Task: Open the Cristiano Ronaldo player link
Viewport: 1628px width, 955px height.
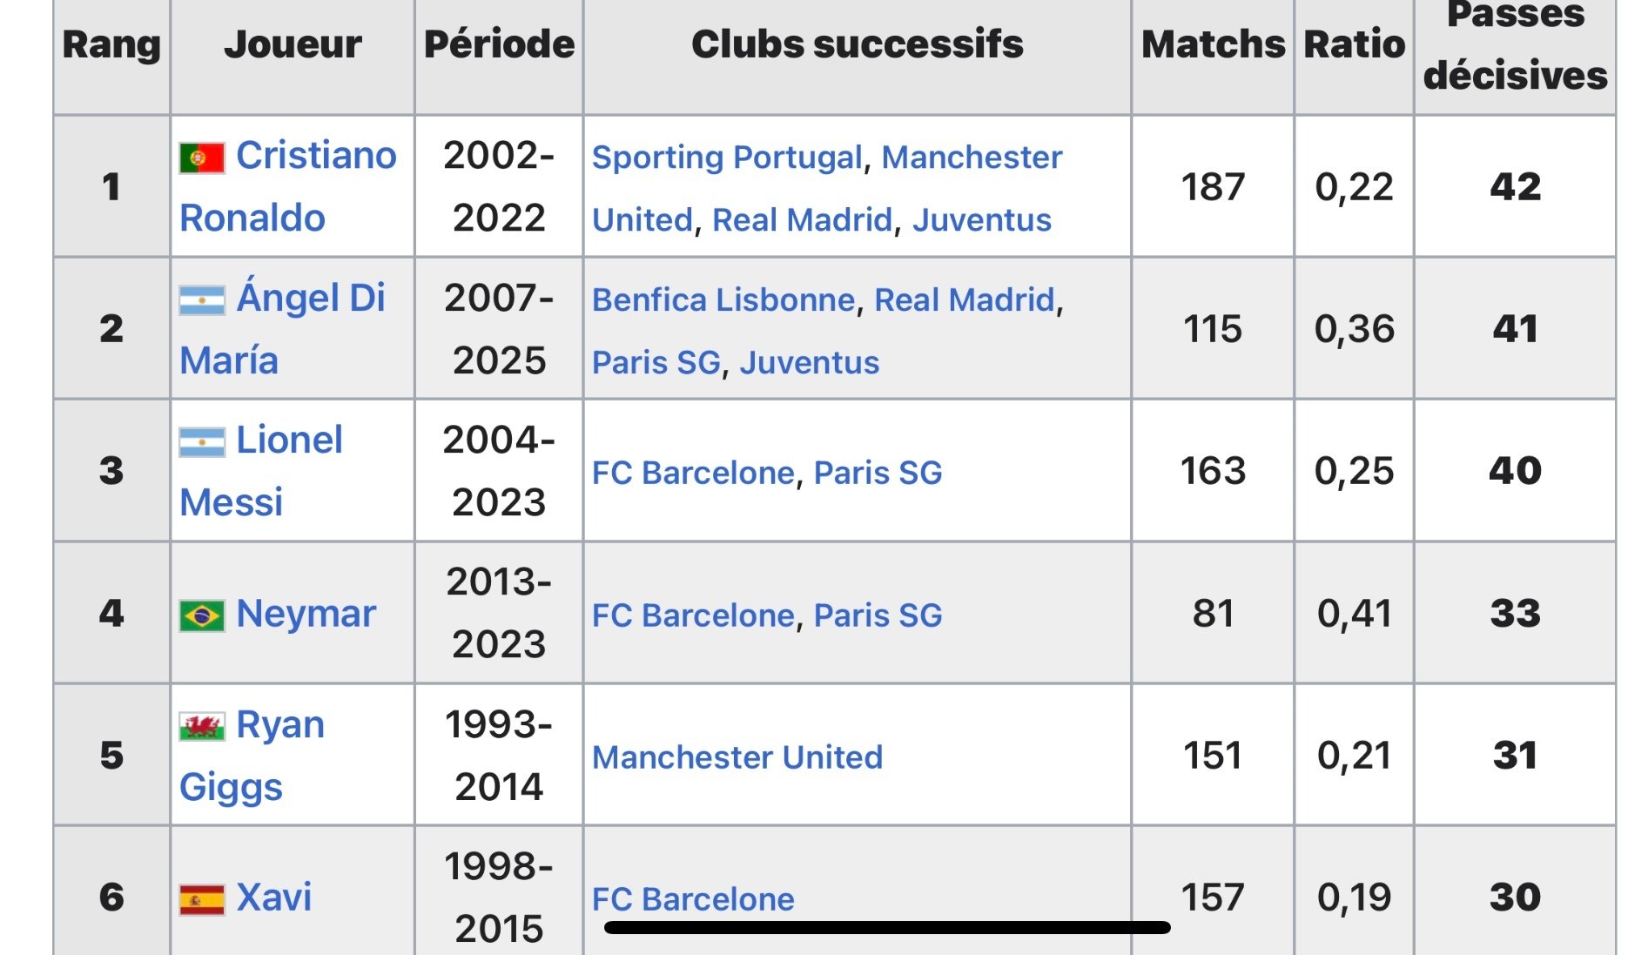Action: tap(315, 157)
